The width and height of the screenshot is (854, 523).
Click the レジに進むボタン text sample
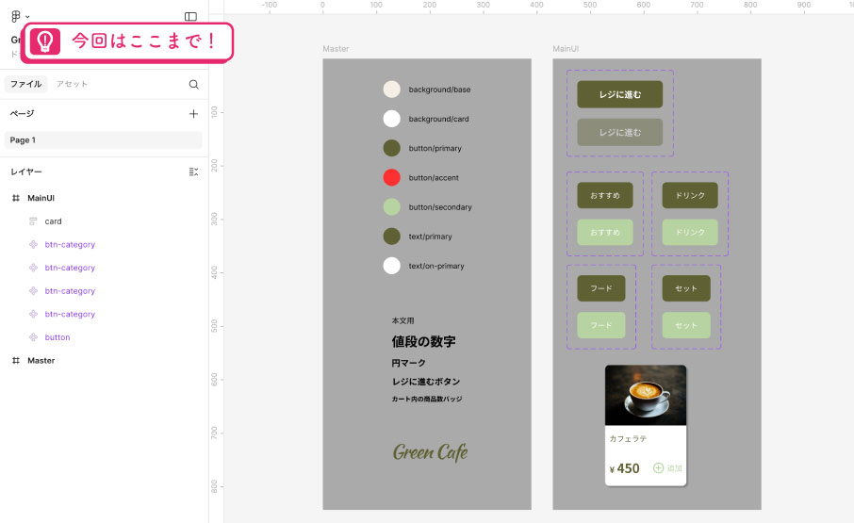point(426,382)
